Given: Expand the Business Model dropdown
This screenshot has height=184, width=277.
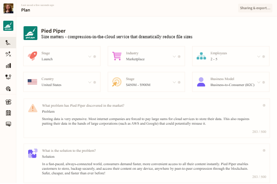Looking at the screenshot, I should point(259,82).
